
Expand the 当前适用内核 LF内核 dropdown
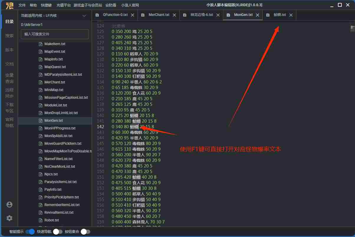coord(84,16)
